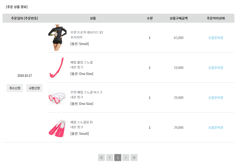Open the pink snorkeling fins thumbnail
The width and height of the screenshot is (239, 168).
point(57,127)
